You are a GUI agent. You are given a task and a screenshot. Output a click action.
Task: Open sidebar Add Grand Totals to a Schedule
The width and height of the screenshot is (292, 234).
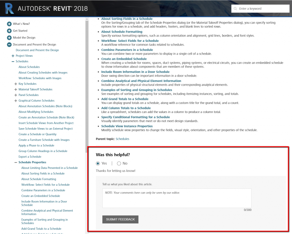pos(41,229)
